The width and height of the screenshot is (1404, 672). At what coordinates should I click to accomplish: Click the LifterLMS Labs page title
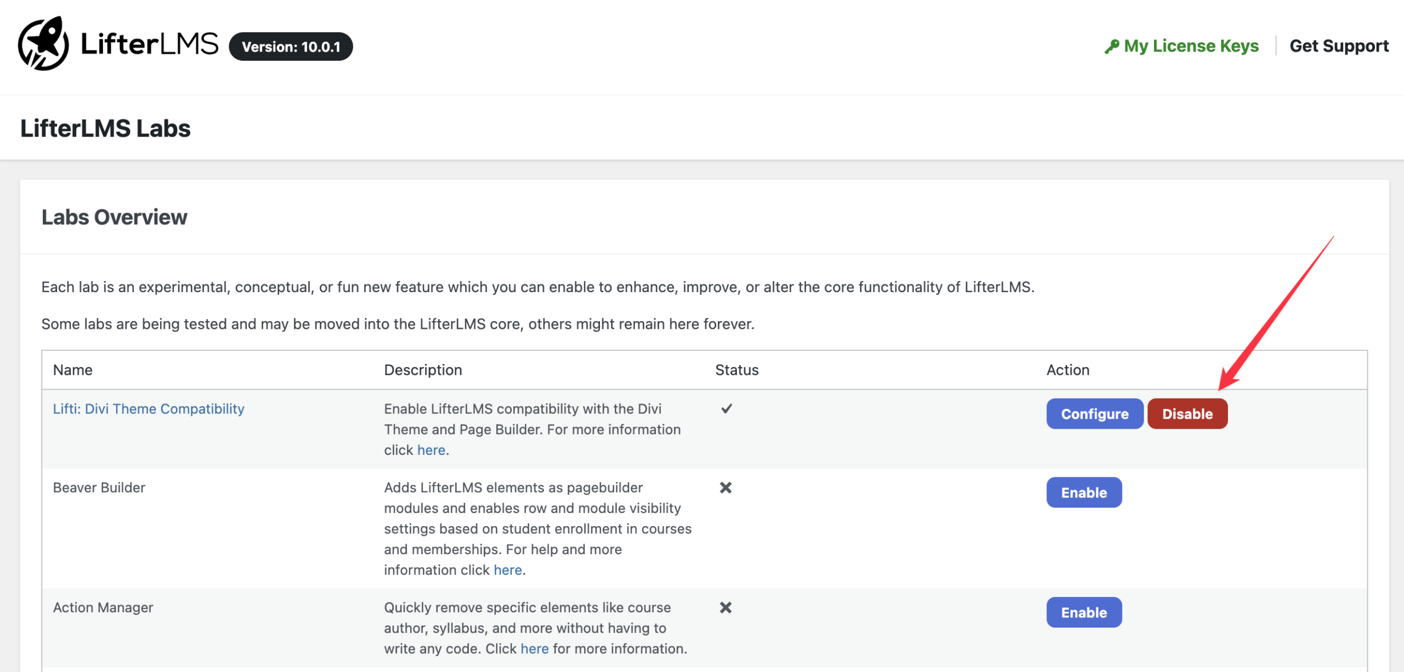[x=105, y=128]
